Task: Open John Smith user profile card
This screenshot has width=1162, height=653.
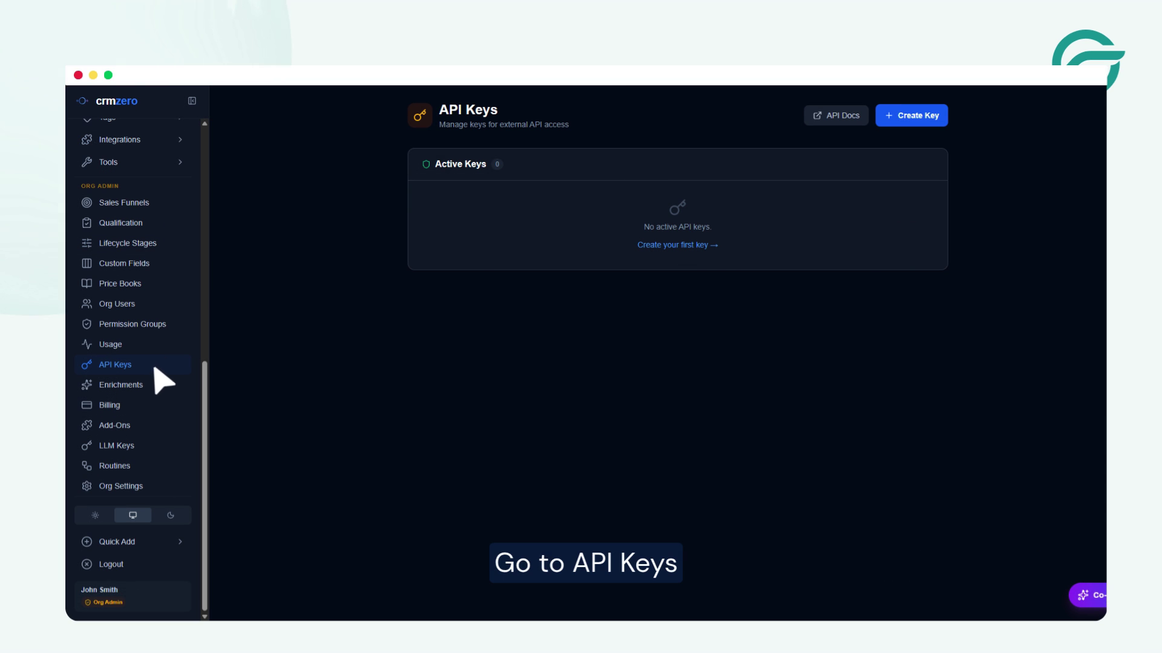Action: pos(133,596)
